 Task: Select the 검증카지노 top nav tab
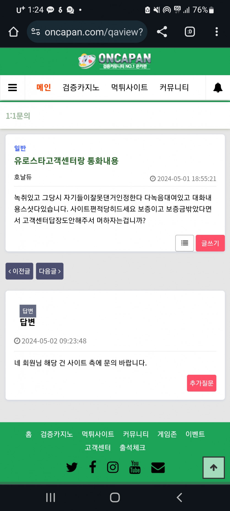(x=81, y=88)
